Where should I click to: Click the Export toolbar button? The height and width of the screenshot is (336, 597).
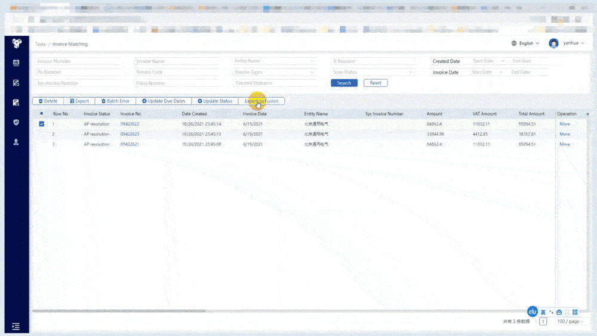79,101
